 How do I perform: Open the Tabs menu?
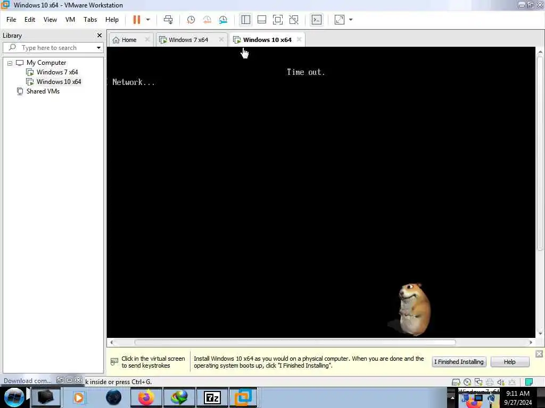90,20
